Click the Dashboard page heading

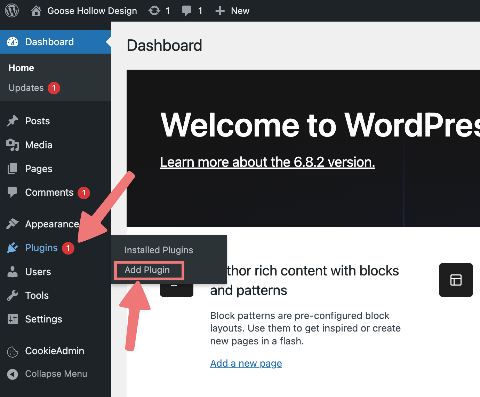click(165, 45)
